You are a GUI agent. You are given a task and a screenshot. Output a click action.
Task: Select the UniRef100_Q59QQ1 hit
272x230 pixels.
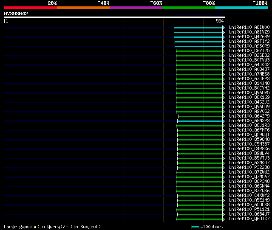(249, 135)
